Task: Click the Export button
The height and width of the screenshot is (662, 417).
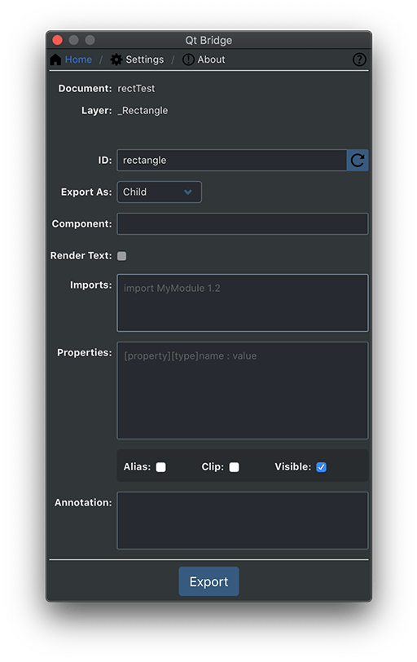Action: (x=208, y=581)
